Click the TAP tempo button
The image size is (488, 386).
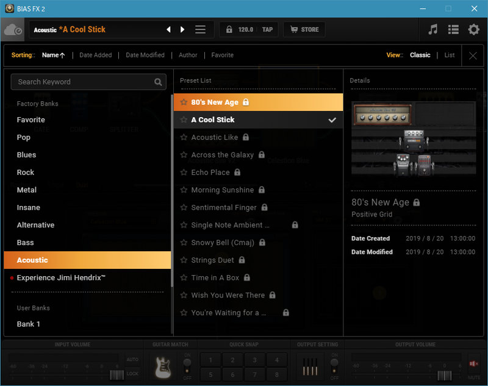[x=267, y=29]
